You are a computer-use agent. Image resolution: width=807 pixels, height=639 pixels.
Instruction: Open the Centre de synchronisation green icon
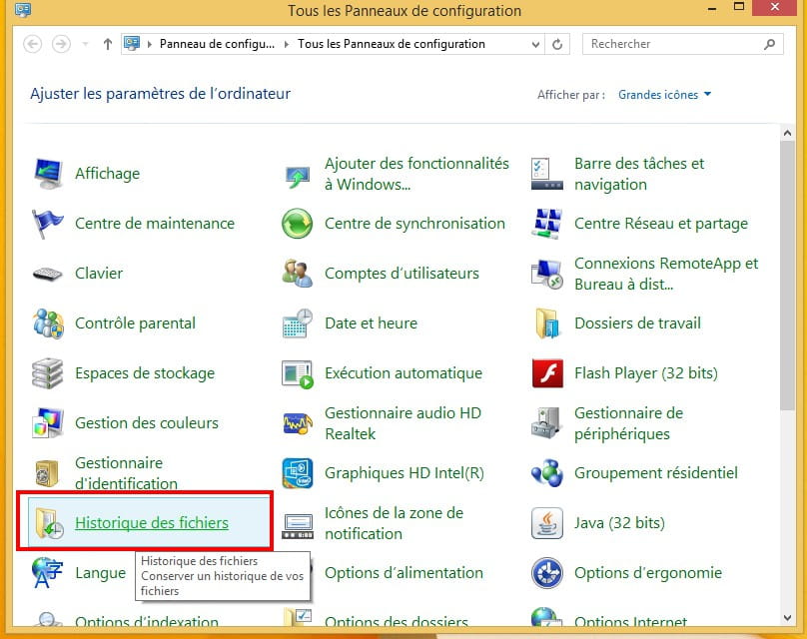tap(298, 224)
